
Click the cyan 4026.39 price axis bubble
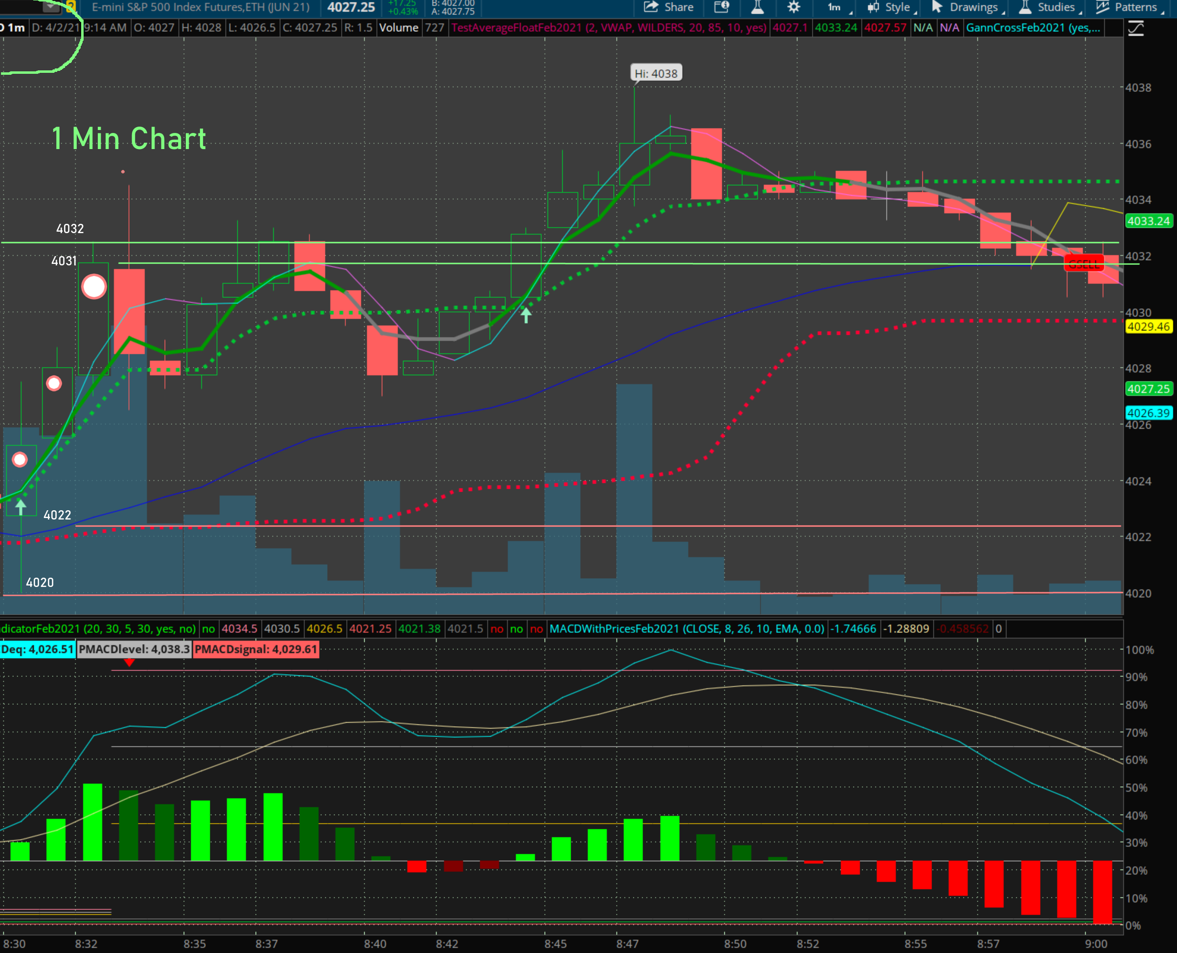point(1149,413)
